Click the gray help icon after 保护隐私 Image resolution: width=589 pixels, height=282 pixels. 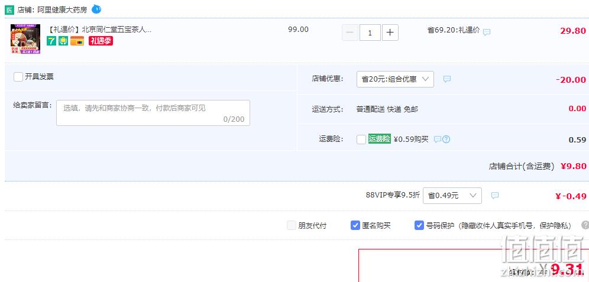pos(585,225)
